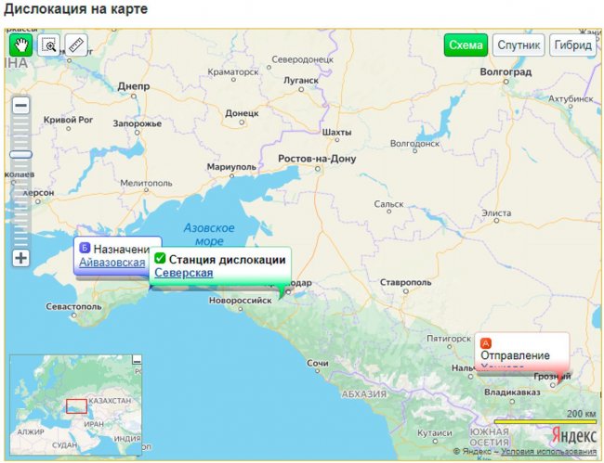
Task: Collapse the overview minimap
Action: pyautogui.click(x=137, y=359)
